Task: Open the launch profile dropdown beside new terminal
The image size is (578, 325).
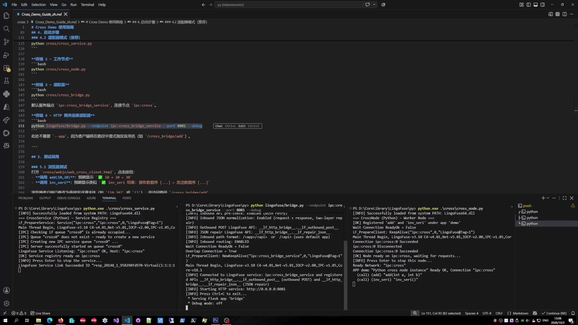Action: (548, 198)
